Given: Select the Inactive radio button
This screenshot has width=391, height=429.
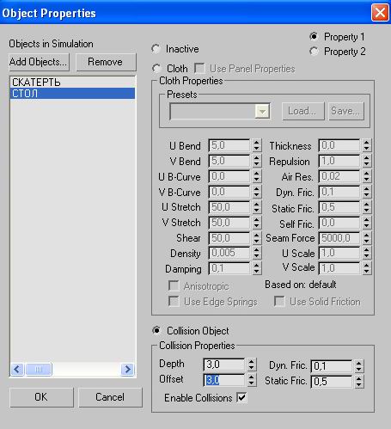Looking at the screenshot, I should tap(156, 49).
